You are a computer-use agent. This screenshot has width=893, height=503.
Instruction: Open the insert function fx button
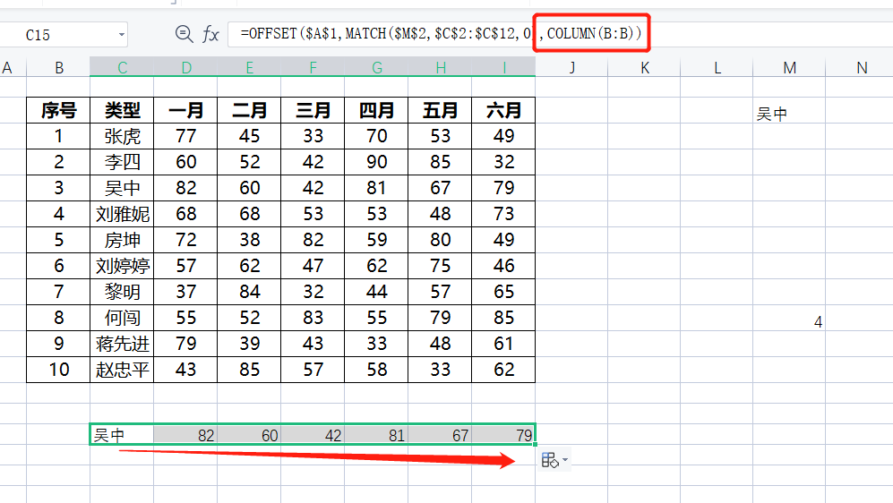click(210, 34)
